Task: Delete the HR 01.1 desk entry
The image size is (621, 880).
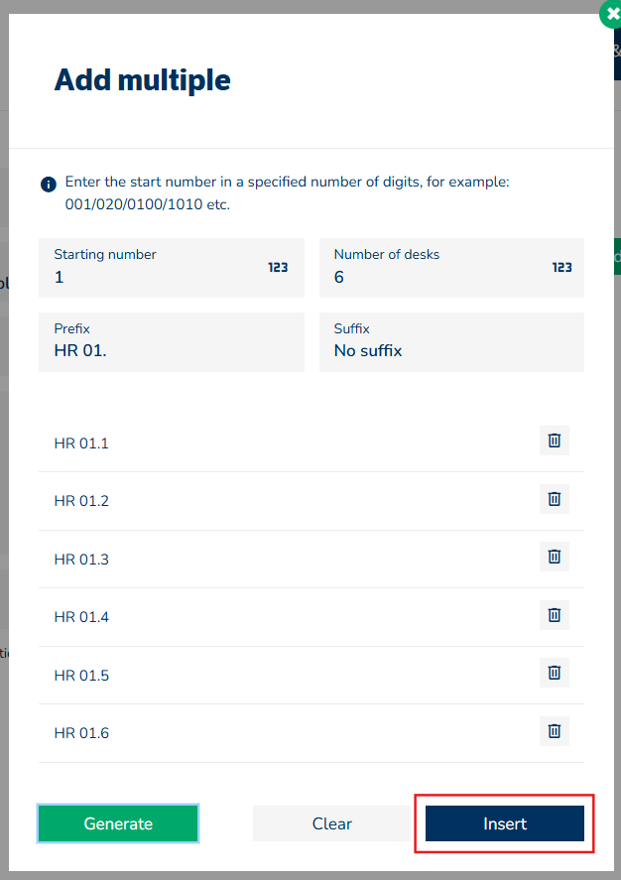Action: (x=555, y=440)
